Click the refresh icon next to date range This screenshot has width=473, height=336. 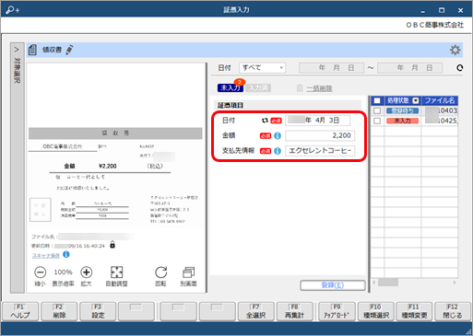459,68
